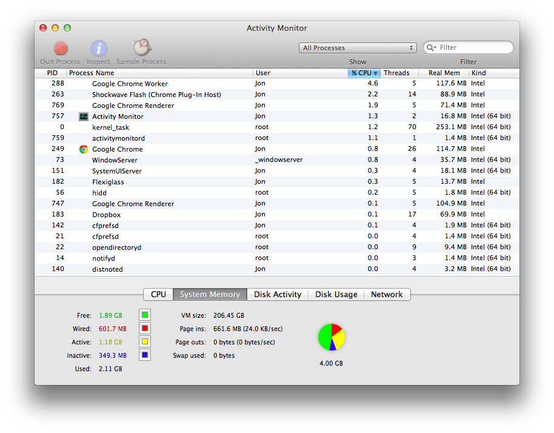Select Google Chrome Renderer with PID 747
The image size is (554, 433).
coord(277,204)
